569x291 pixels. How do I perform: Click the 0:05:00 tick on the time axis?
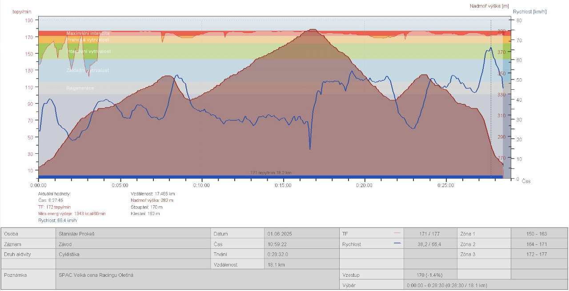point(120,185)
